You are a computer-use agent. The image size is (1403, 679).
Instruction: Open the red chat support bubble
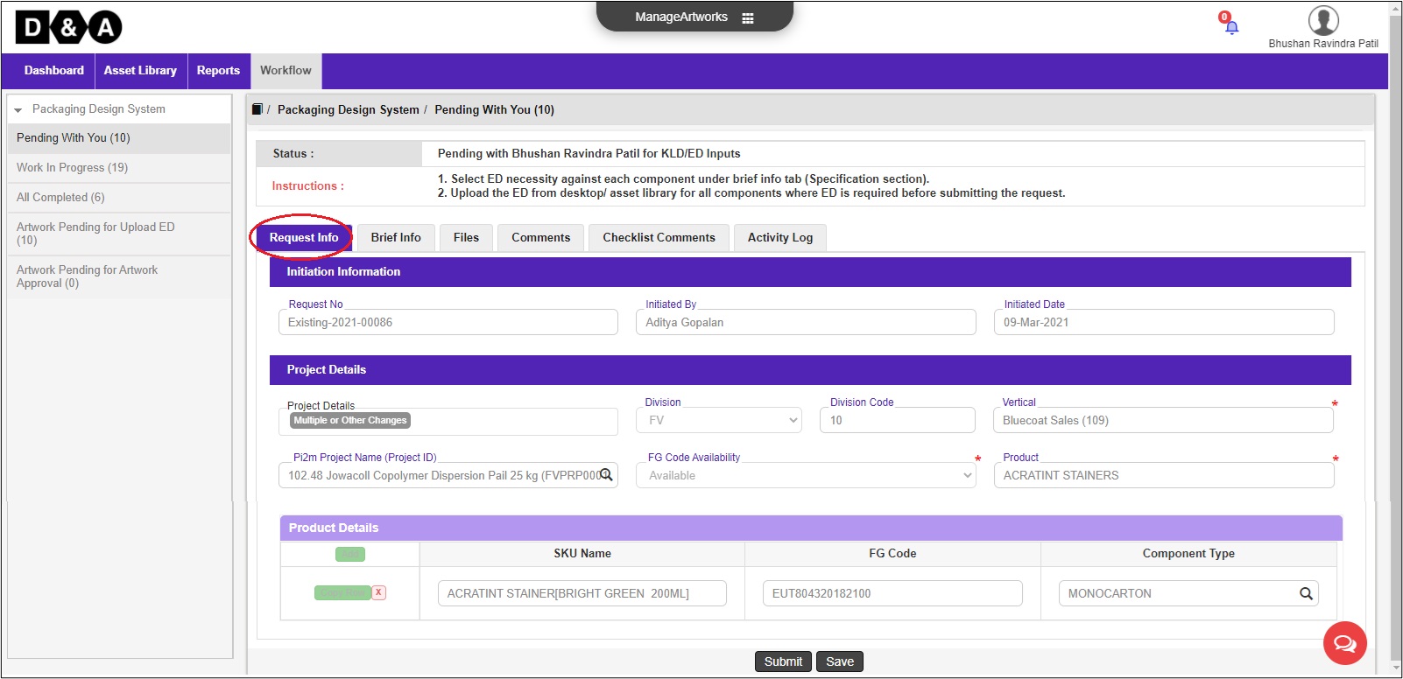point(1344,643)
